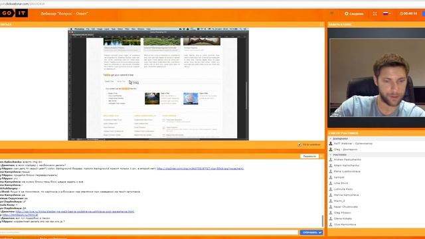
Task: Click the dark heart icon in header
Action: (x=332, y=13)
